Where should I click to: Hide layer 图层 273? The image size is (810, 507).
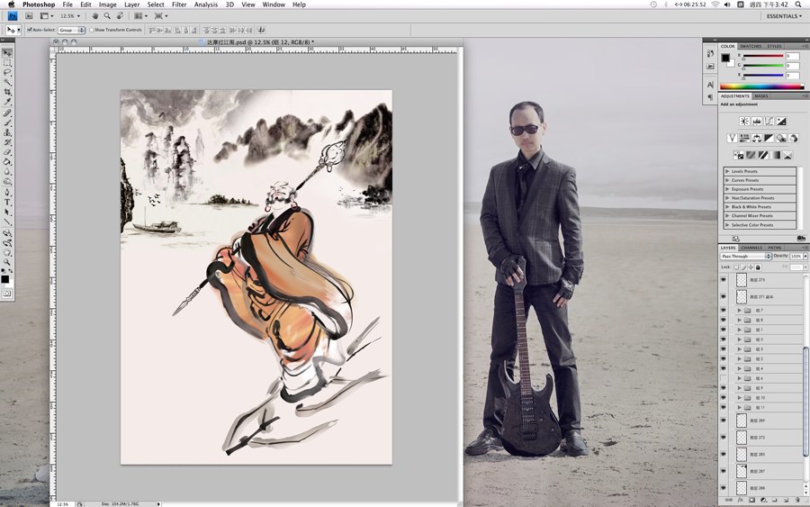tap(724, 279)
